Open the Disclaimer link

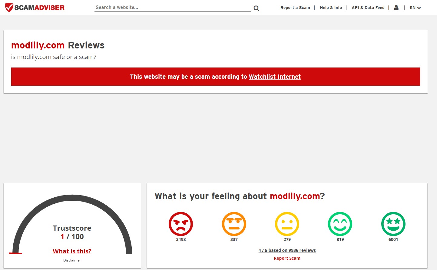(x=72, y=260)
